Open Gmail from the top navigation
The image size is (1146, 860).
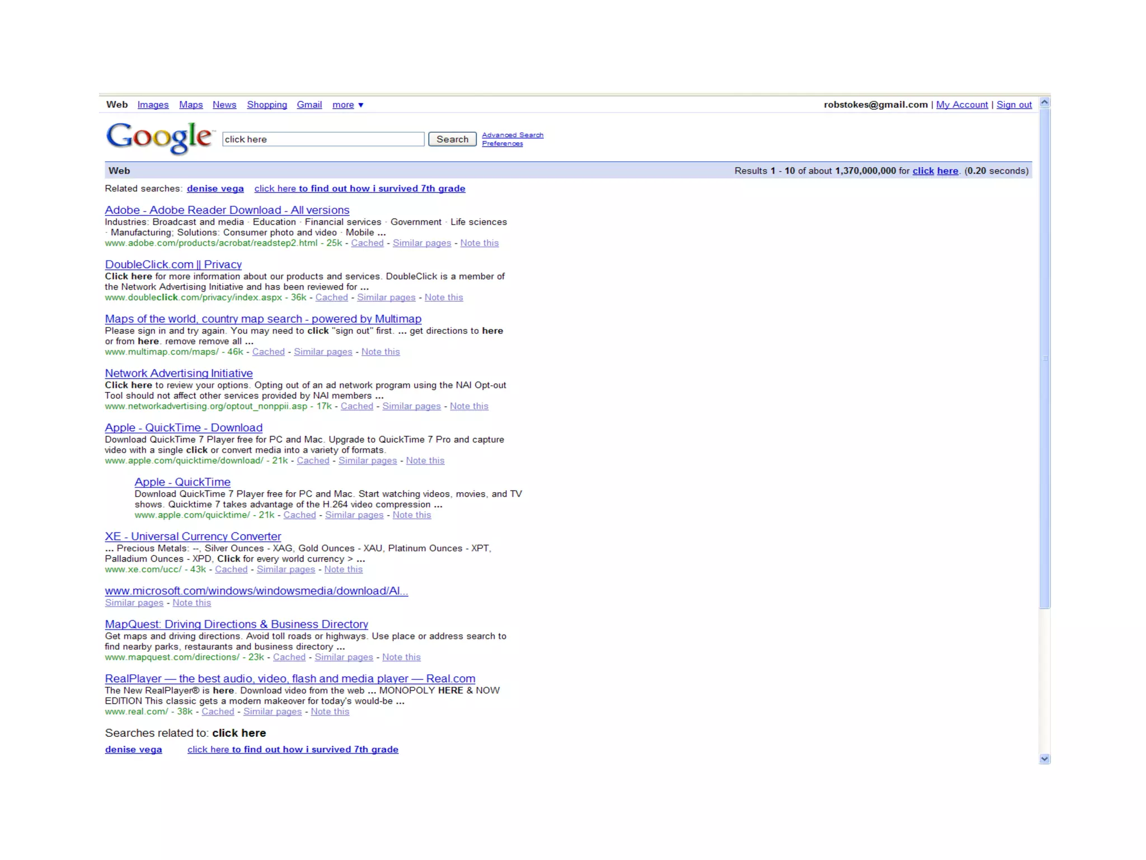(x=309, y=105)
